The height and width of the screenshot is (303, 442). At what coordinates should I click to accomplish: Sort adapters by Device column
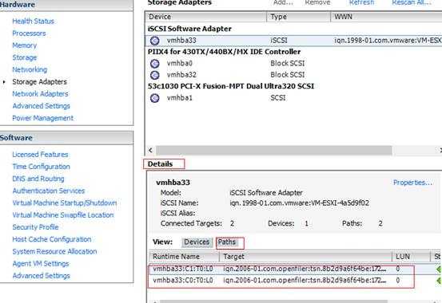coord(206,17)
